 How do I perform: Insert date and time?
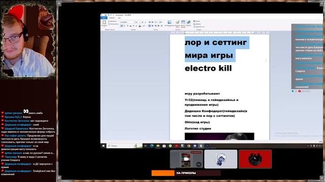click(x=183, y=24)
